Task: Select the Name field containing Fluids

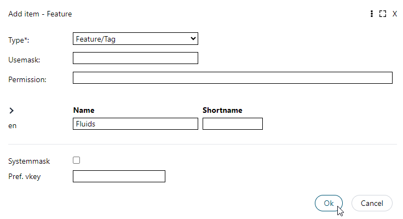Action: pyautogui.click(x=135, y=124)
